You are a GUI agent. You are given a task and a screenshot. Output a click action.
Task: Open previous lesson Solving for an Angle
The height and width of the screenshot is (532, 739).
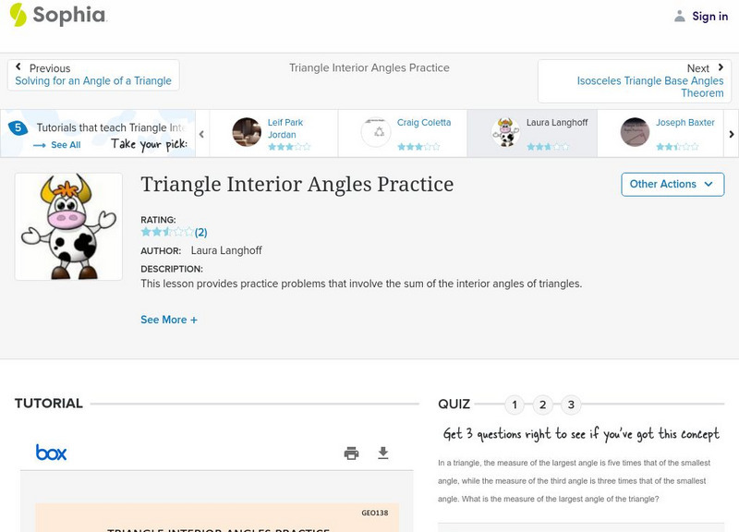tap(93, 81)
